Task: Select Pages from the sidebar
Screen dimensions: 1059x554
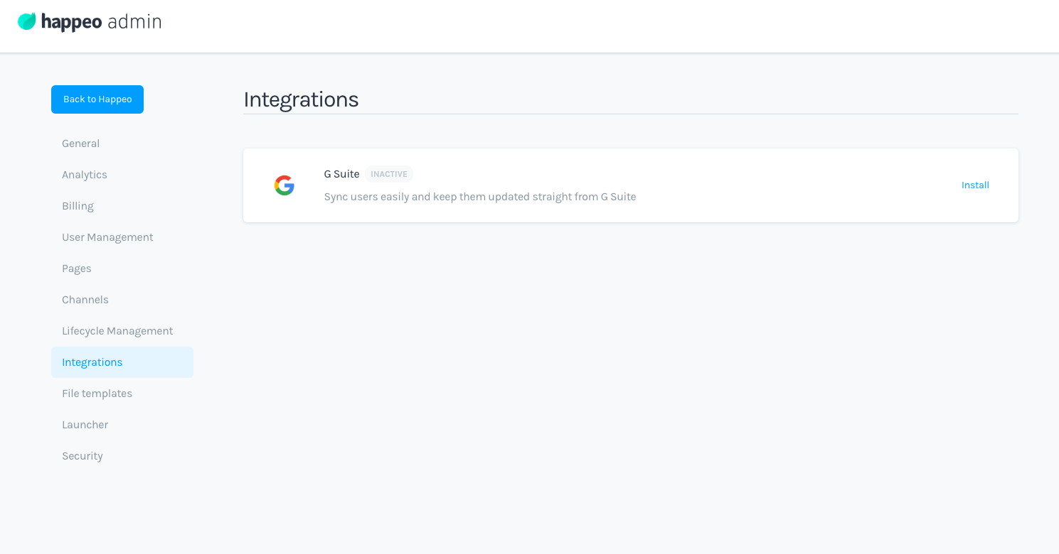Action: pyautogui.click(x=76, y=268)
